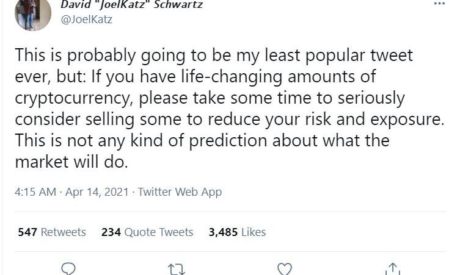
Task: Open the three-dot more options menu
Action: (x=439, y=4)
